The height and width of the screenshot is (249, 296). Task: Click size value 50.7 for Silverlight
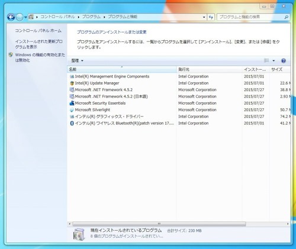pyautogui.click(x=284, y=110)
